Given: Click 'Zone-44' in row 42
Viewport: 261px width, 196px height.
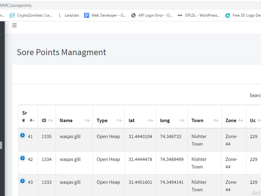Looking at the screenshot, I should 232,163.
